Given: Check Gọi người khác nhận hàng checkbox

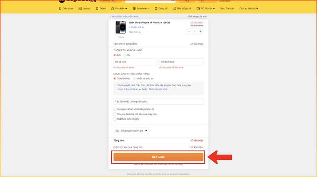Looking at the screenshot, I should click(x=115, y=109).
